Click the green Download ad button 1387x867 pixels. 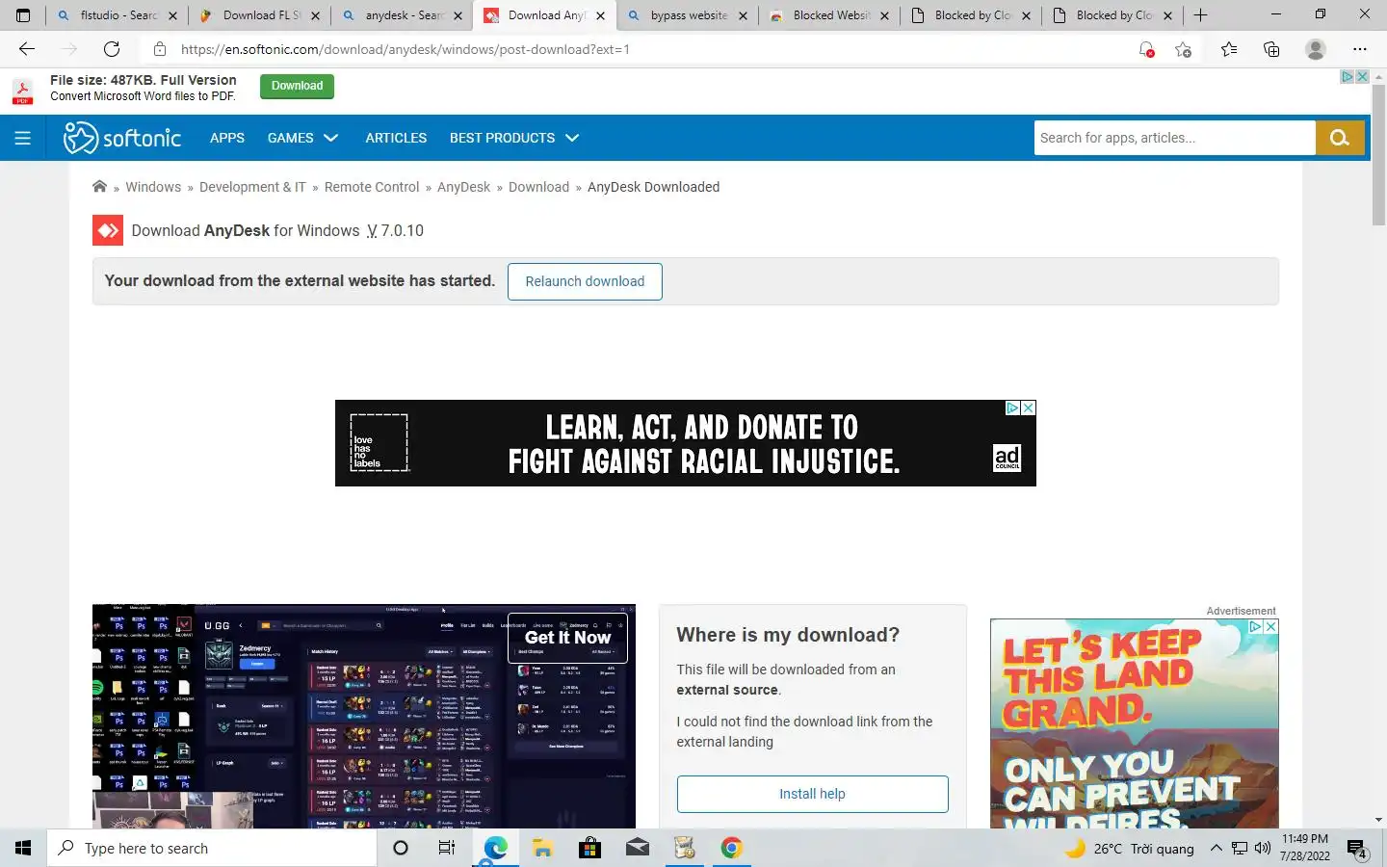297,87
